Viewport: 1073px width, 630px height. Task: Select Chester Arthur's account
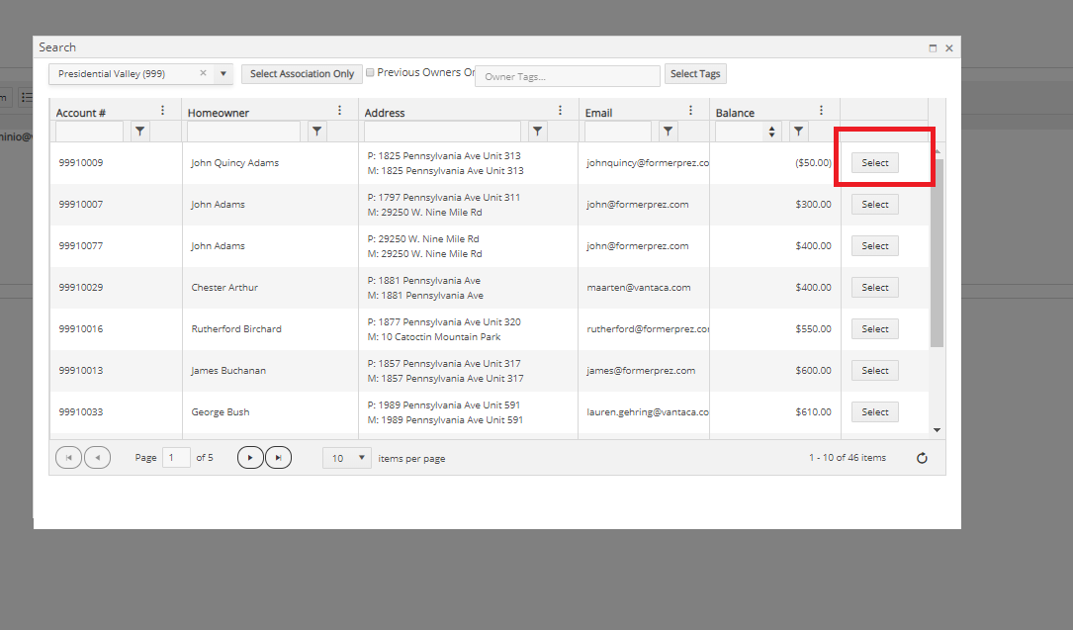click(874, 287)
